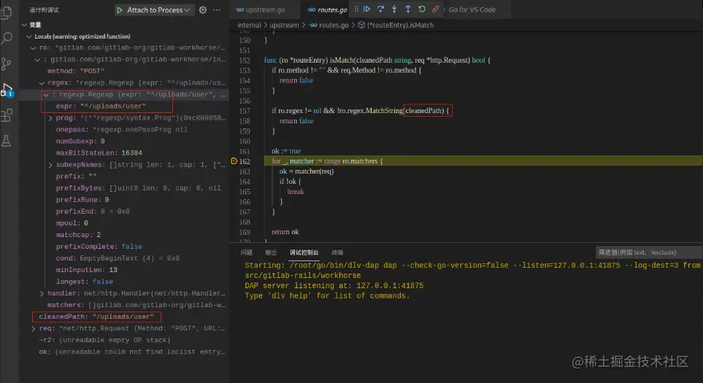Click the Step Into debug icon
The height and width of the screenshot is (383, 703).
[x=394, y=9]
